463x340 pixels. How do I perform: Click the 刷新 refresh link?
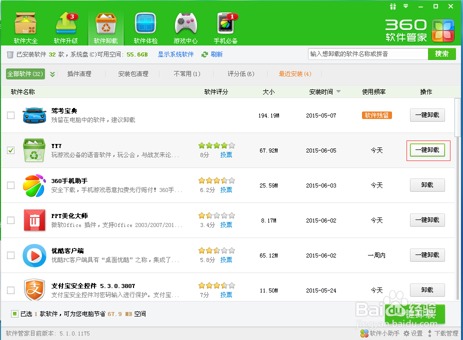pyautogui.click(x=216, y=54)
